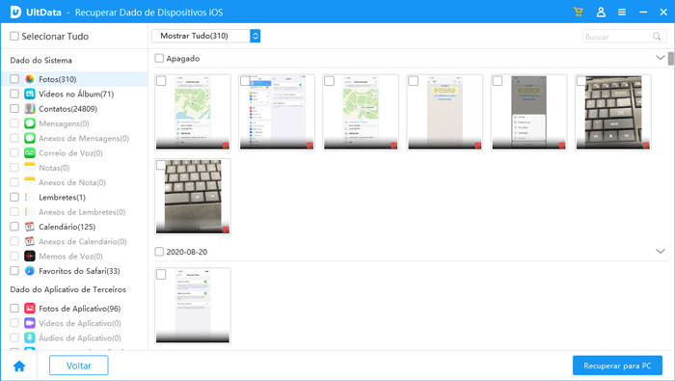
Task: Click the Mensagens icon
Action: [30, 123]
